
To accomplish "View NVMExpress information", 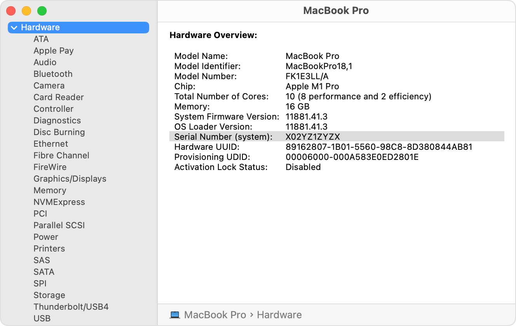I will (x=59, y=202).
